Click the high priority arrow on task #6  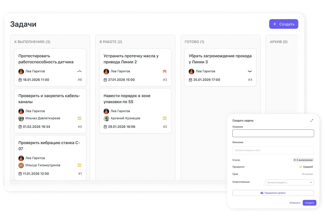pos(79,71)
